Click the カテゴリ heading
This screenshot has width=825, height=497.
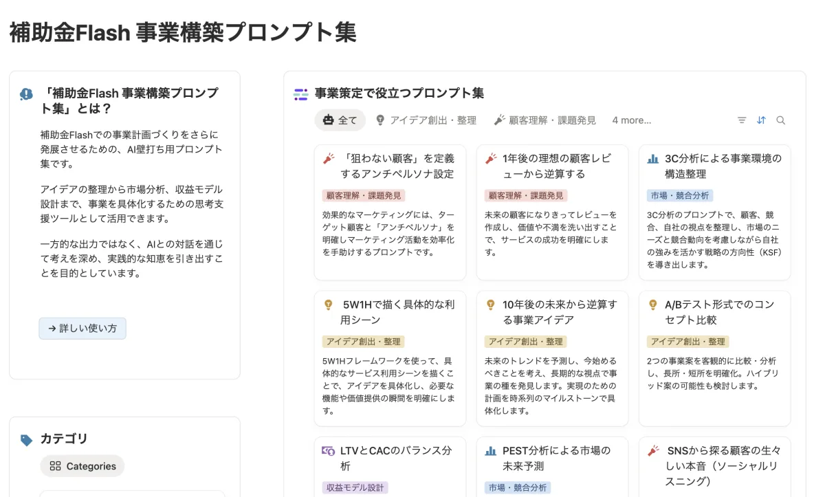(x=64, y=439)
